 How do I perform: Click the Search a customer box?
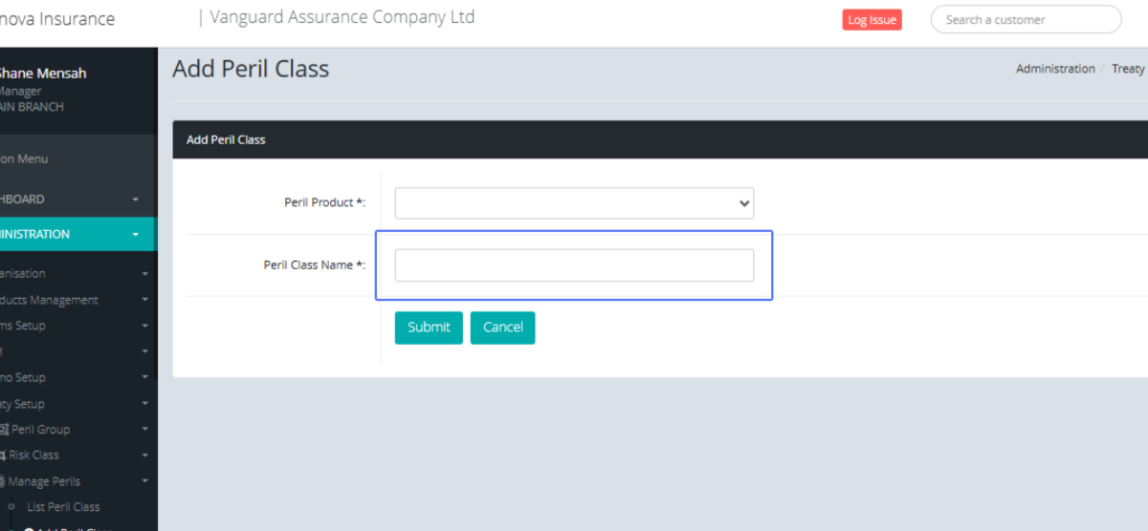[x=1025, y=20]
